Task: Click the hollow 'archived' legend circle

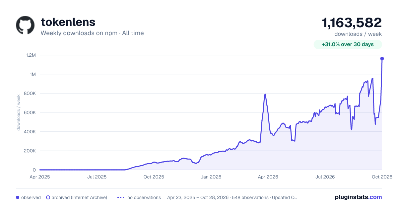Action: (x=48, y=197)
